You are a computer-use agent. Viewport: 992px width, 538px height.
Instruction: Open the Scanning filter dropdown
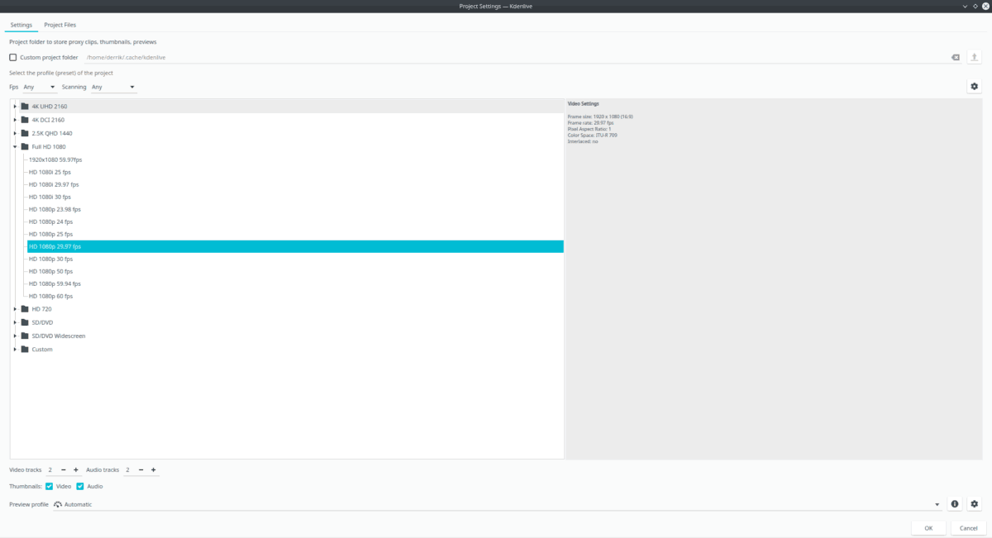(x=113, y=86)
